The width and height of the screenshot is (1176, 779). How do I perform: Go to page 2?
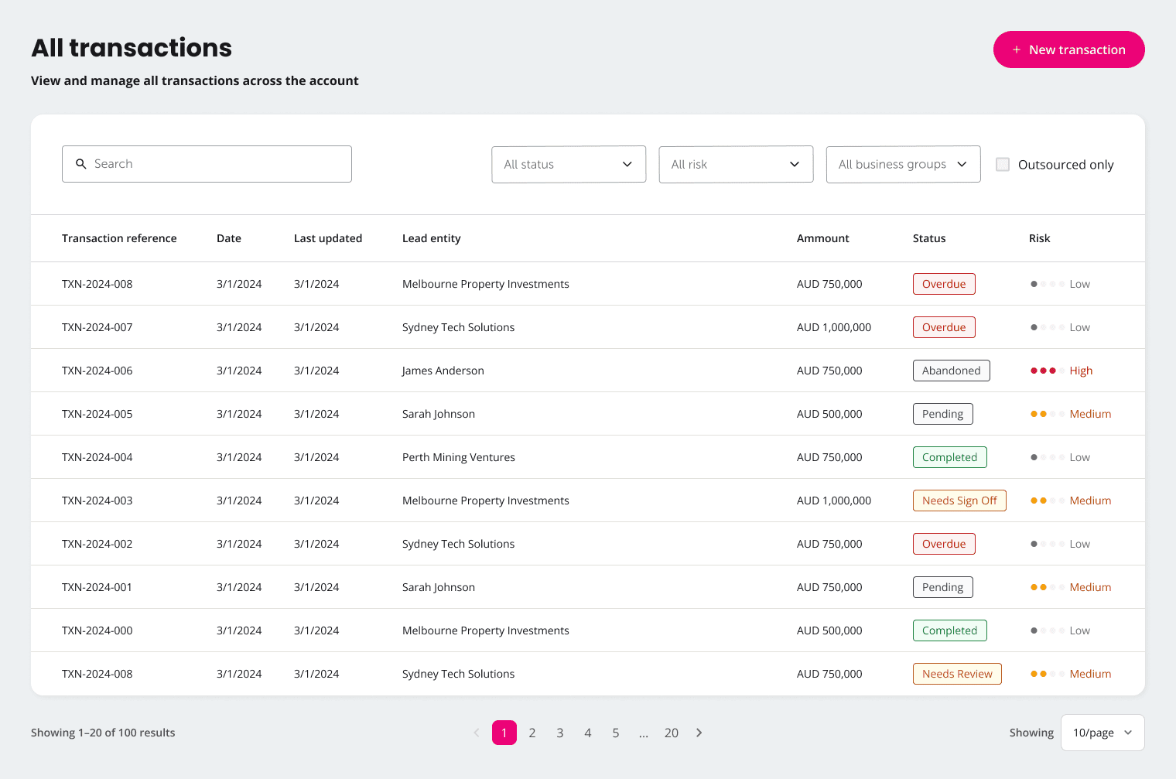pos(532,733)
